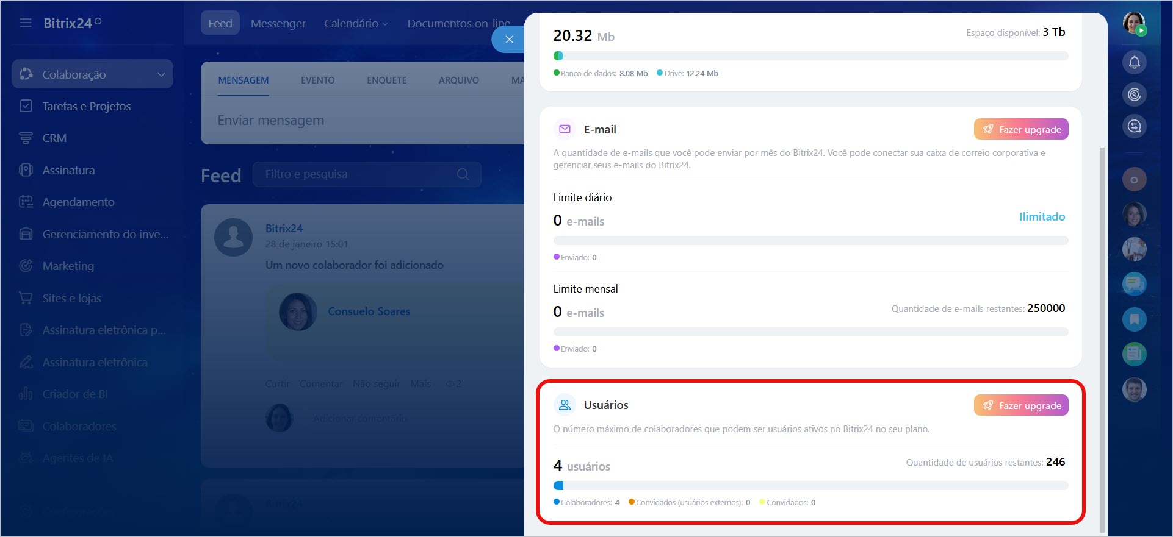Expand the Calendário menu chevron
Image resolution: width=1173 pixels, height=537 pixels.
tap(385, 24)
